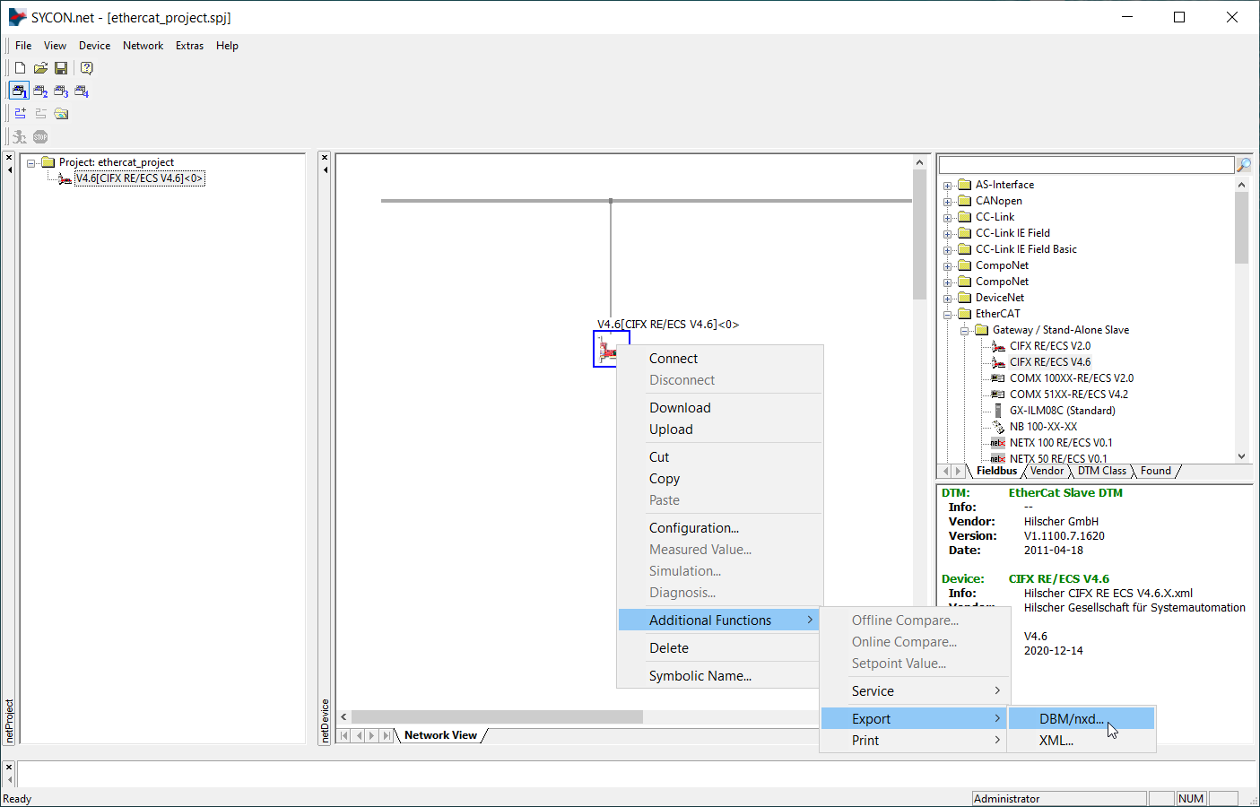This screenshot has width=1260, height=807.
Task: Open the Service submenu entry
Action: [x=873, y=691]
